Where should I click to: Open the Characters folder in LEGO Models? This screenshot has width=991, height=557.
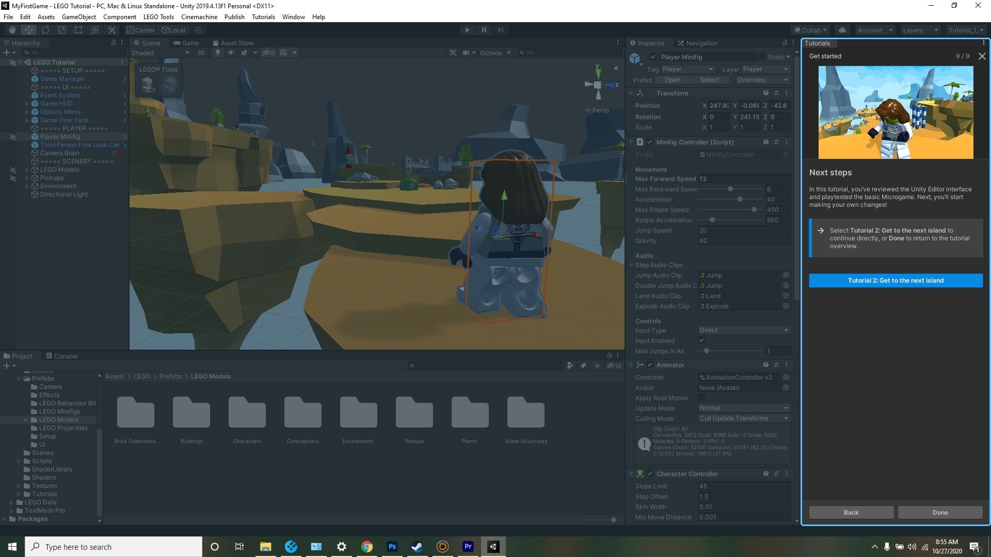(247, 413)
